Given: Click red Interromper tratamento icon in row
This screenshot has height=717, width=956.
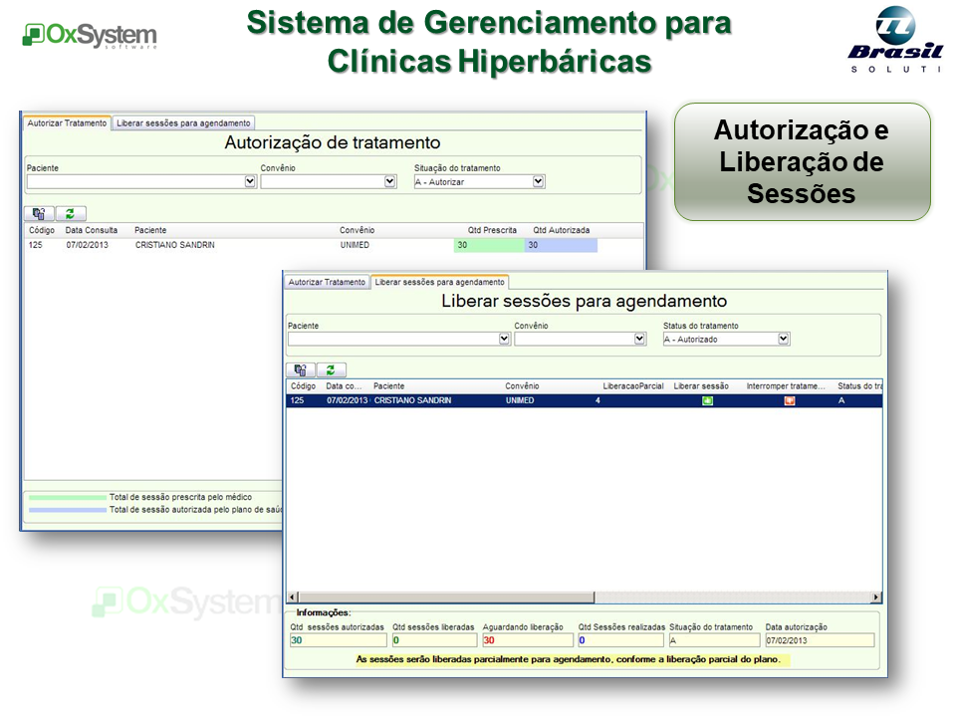Looking at the screenshot, I should pyautogui.click(x=789, y=401).
